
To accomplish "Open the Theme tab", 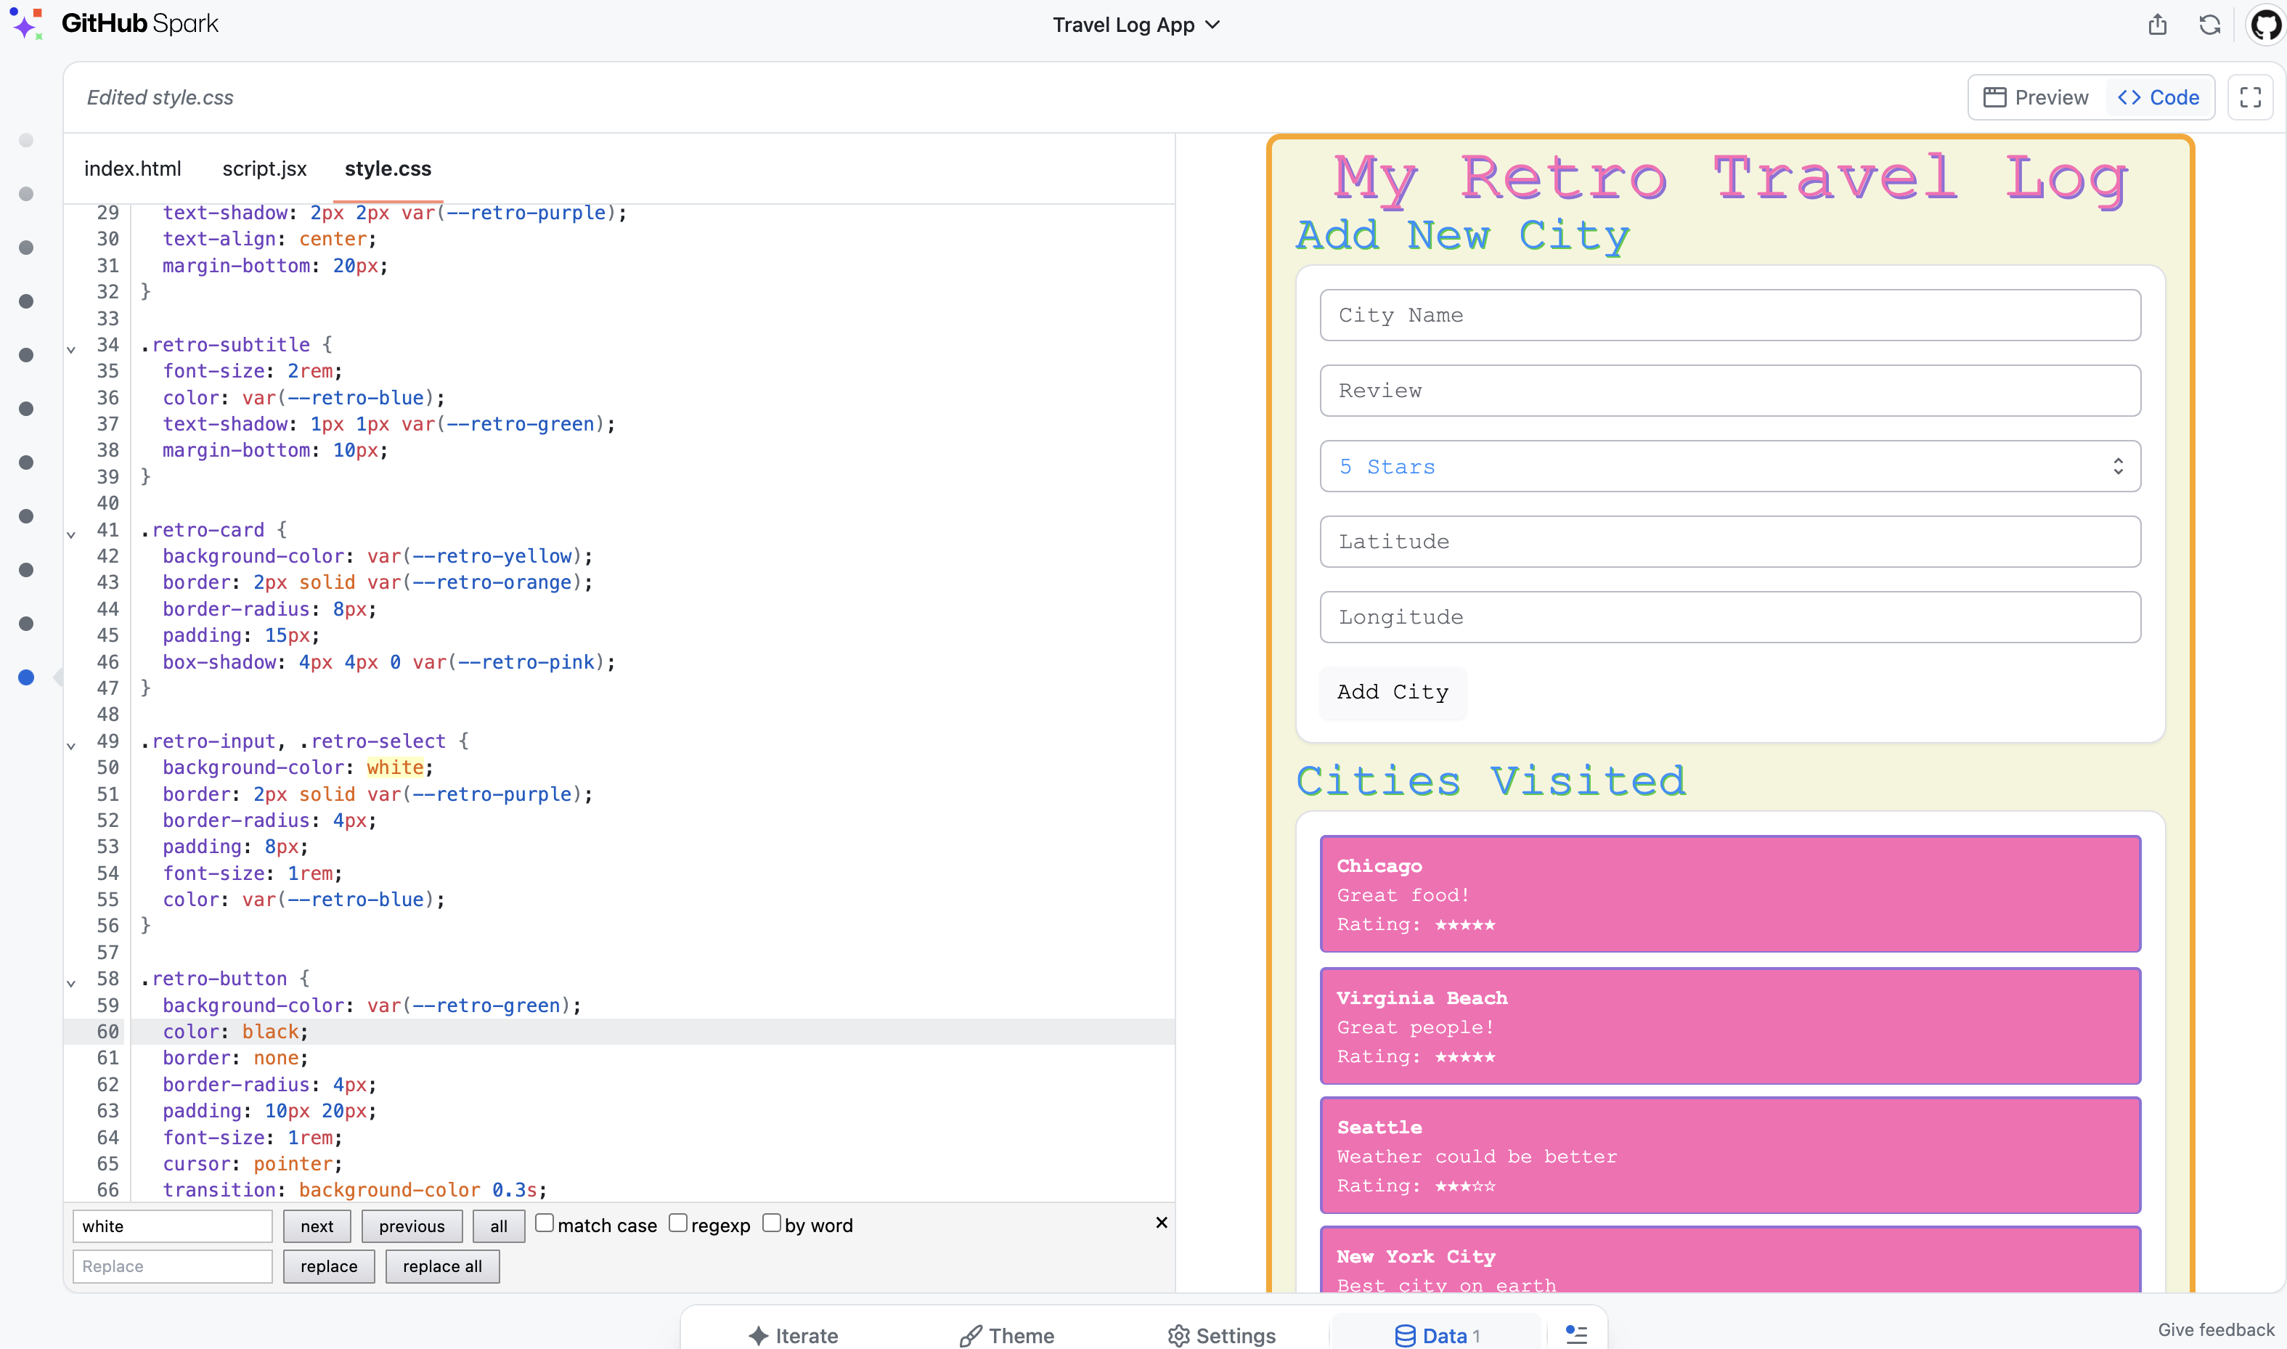I will [x=1007, y=1335].
